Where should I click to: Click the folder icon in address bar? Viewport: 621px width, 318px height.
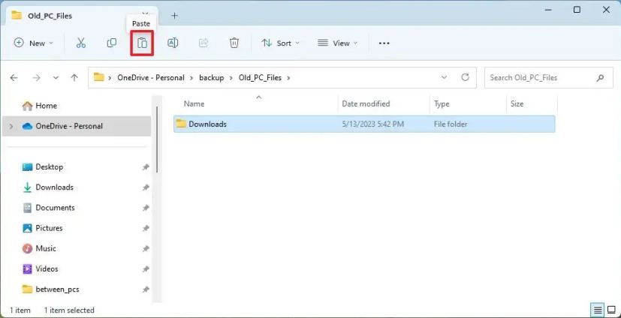coord(98,77)
